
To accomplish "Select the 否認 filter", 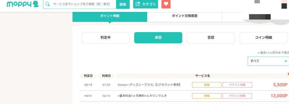I will [x=211, y=38].
